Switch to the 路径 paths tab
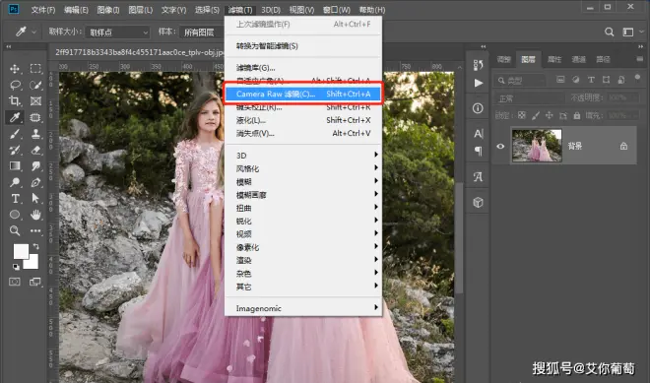 [603, 59]
